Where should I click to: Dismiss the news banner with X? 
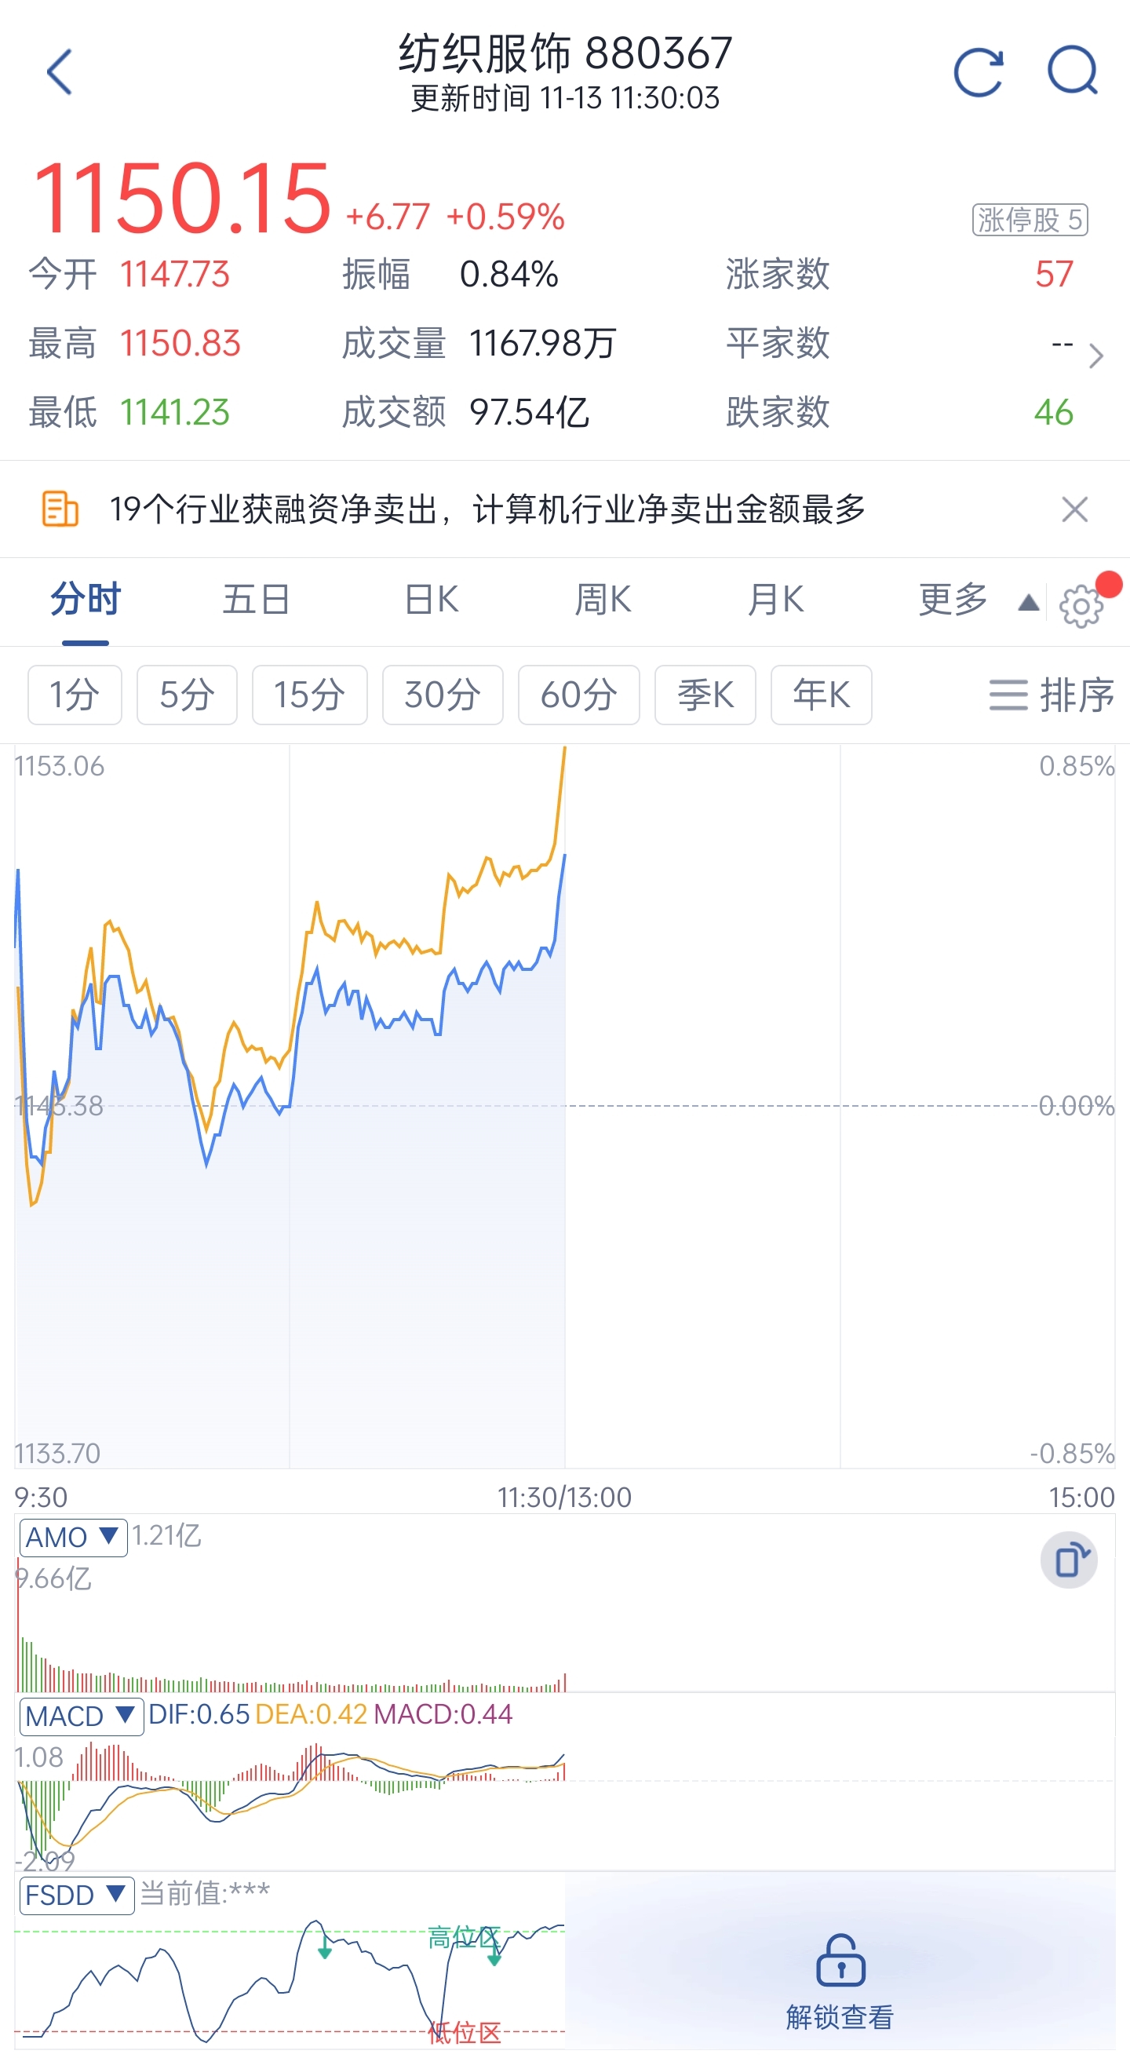1075,509
